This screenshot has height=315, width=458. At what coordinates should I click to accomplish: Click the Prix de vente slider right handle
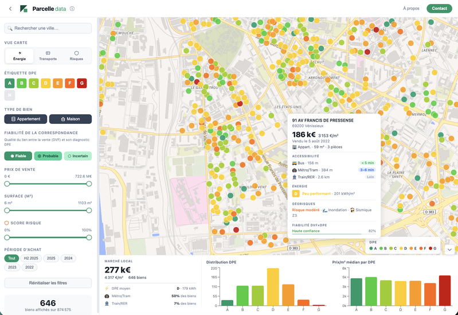click(x=89, y=184)
